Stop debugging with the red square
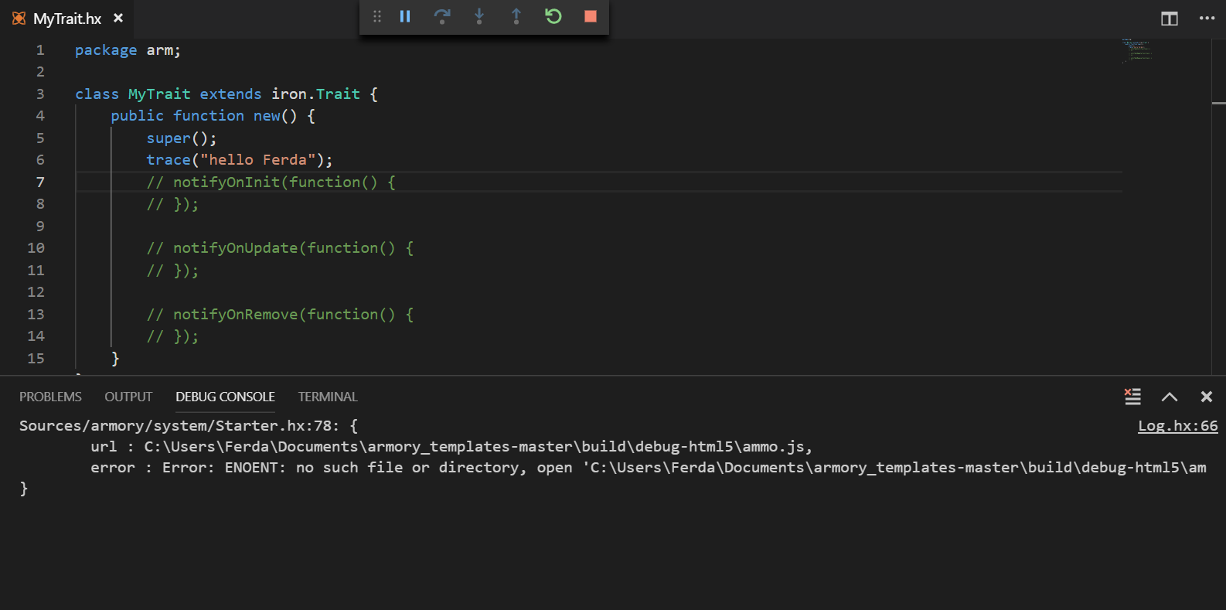This screenshot has width=1226, height=610. 591,16
